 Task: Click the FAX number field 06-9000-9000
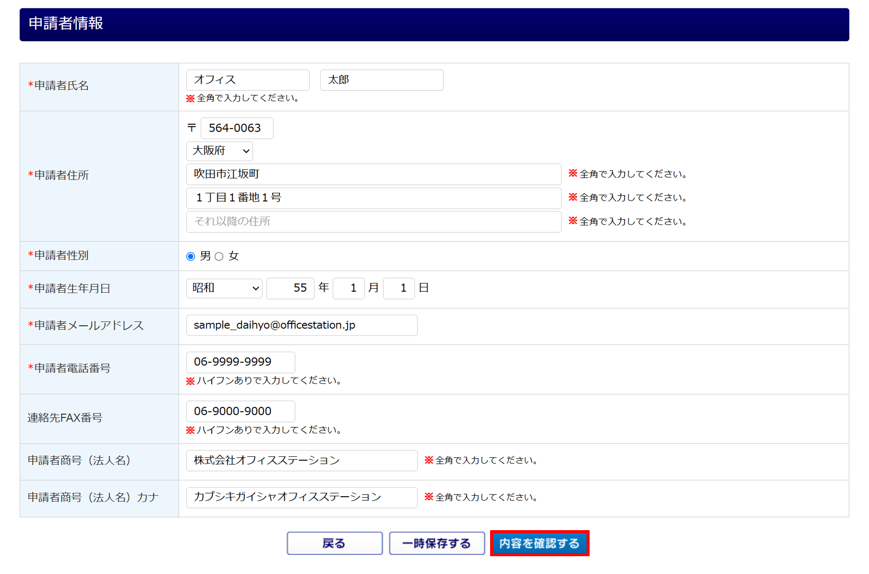(240, 411)
